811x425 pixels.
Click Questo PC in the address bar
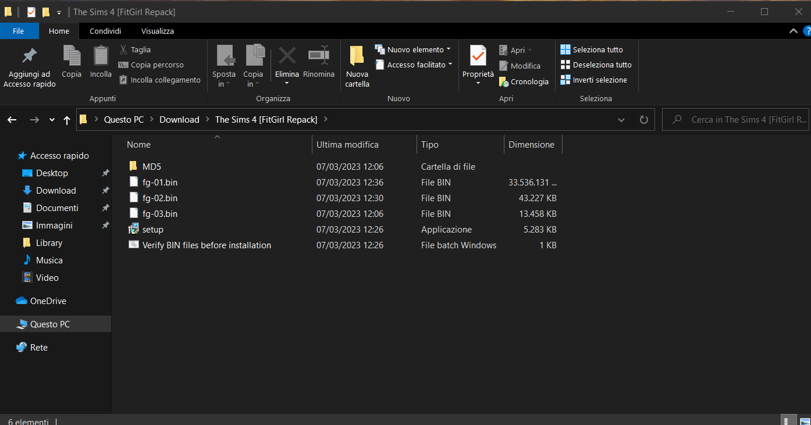point(124,119)
